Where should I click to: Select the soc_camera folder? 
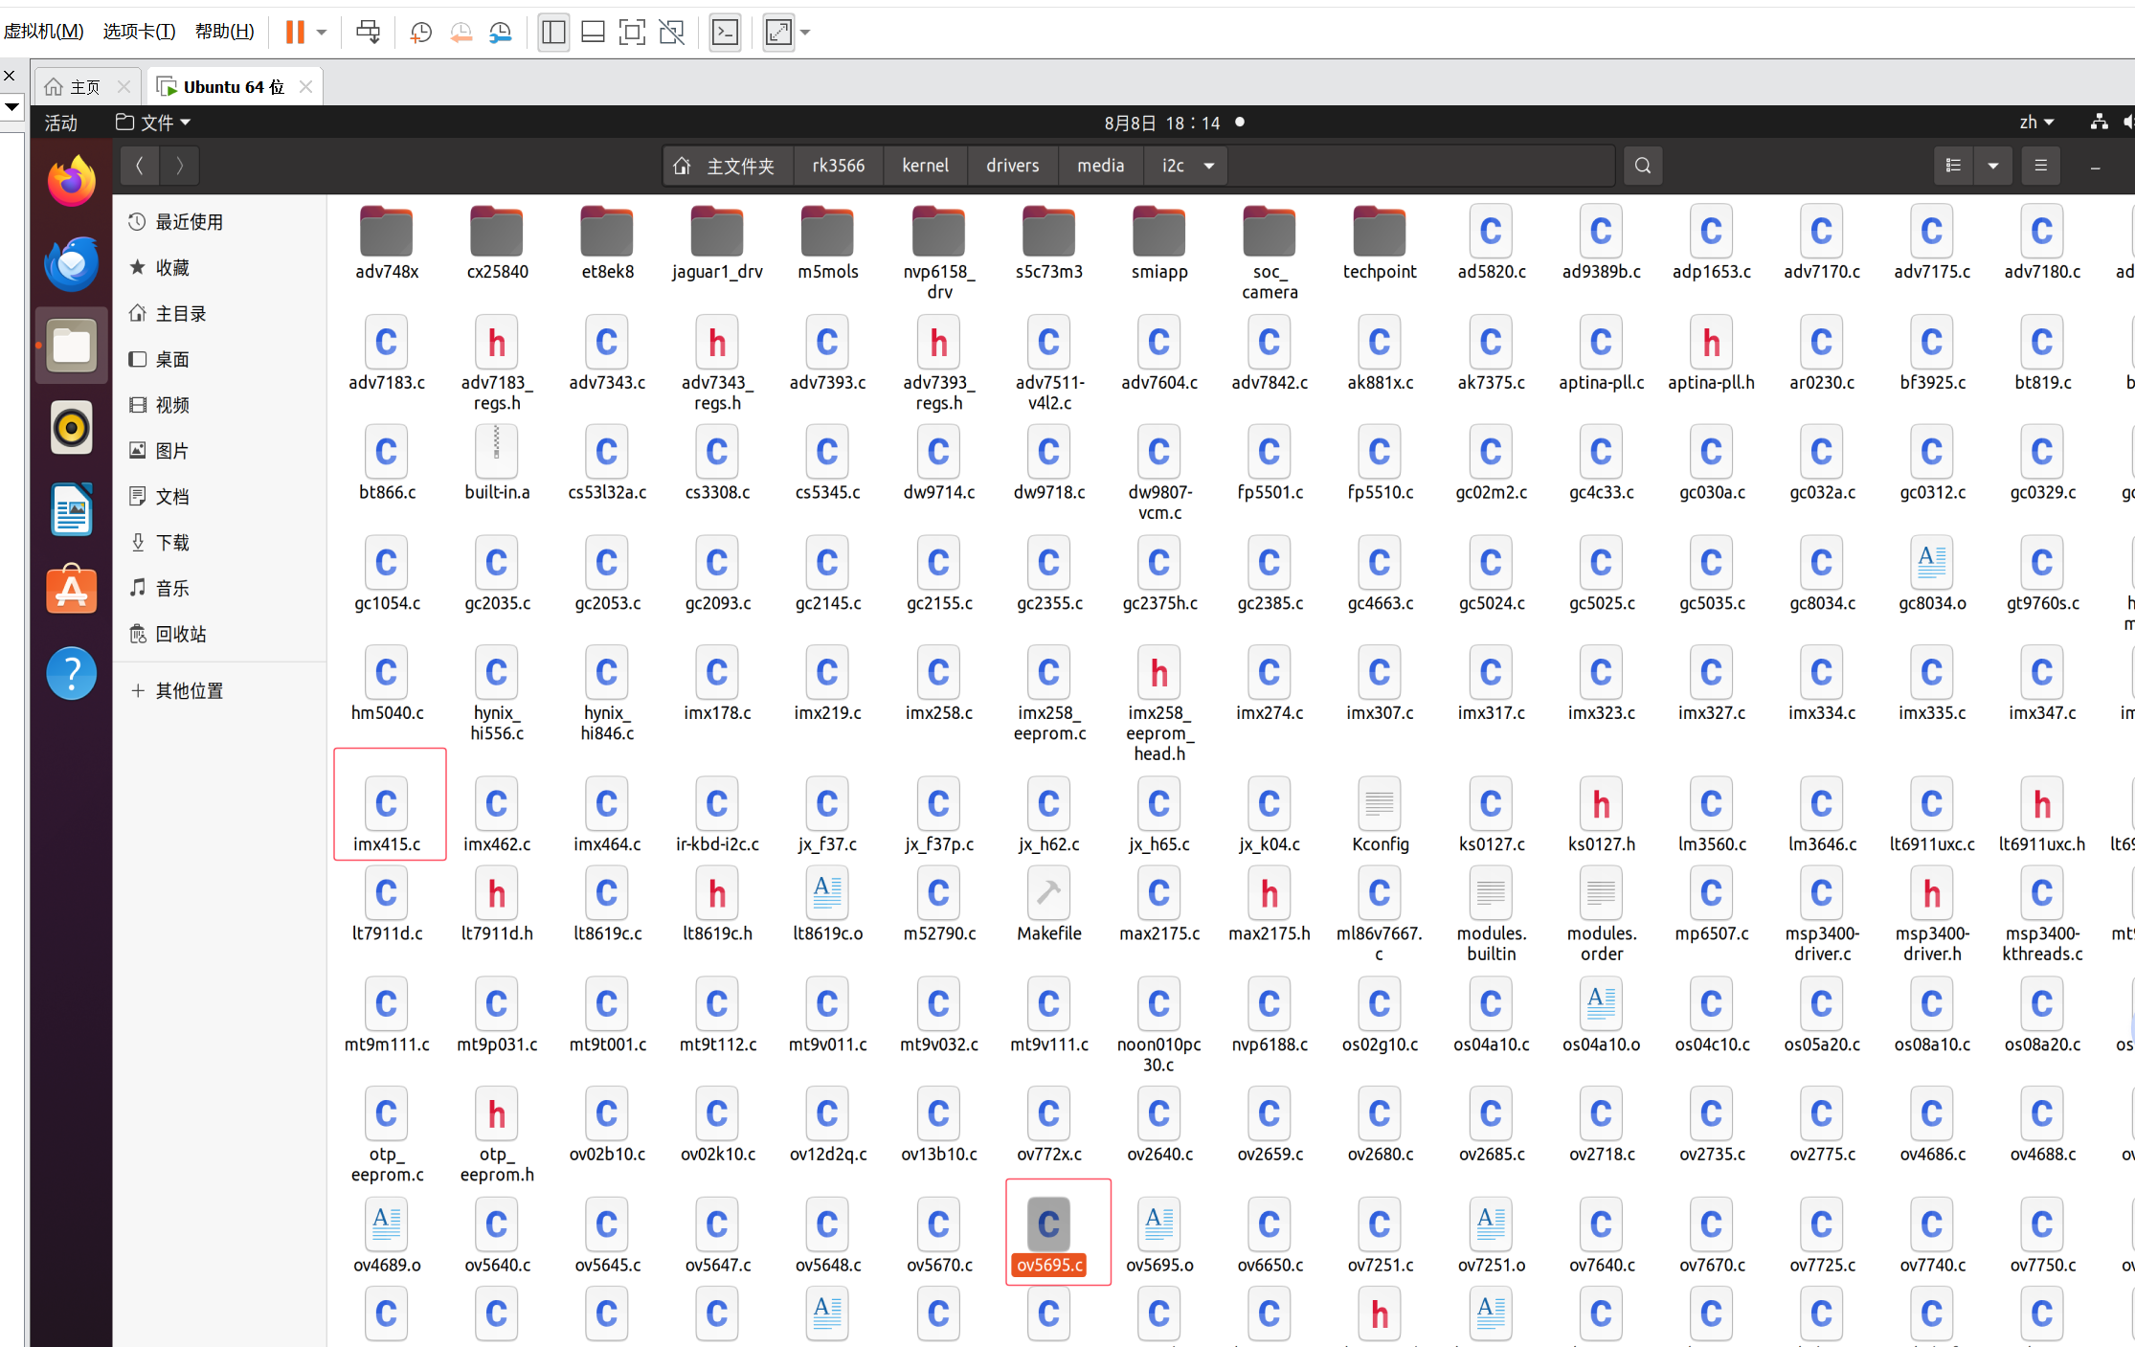tap(1270, 253)
